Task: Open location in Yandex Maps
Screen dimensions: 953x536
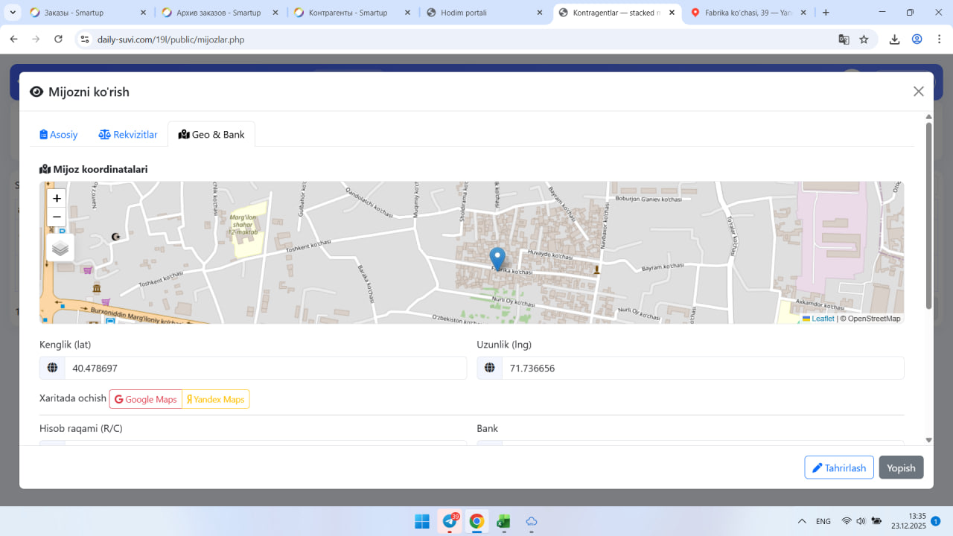Action: [x=216, y=399]
